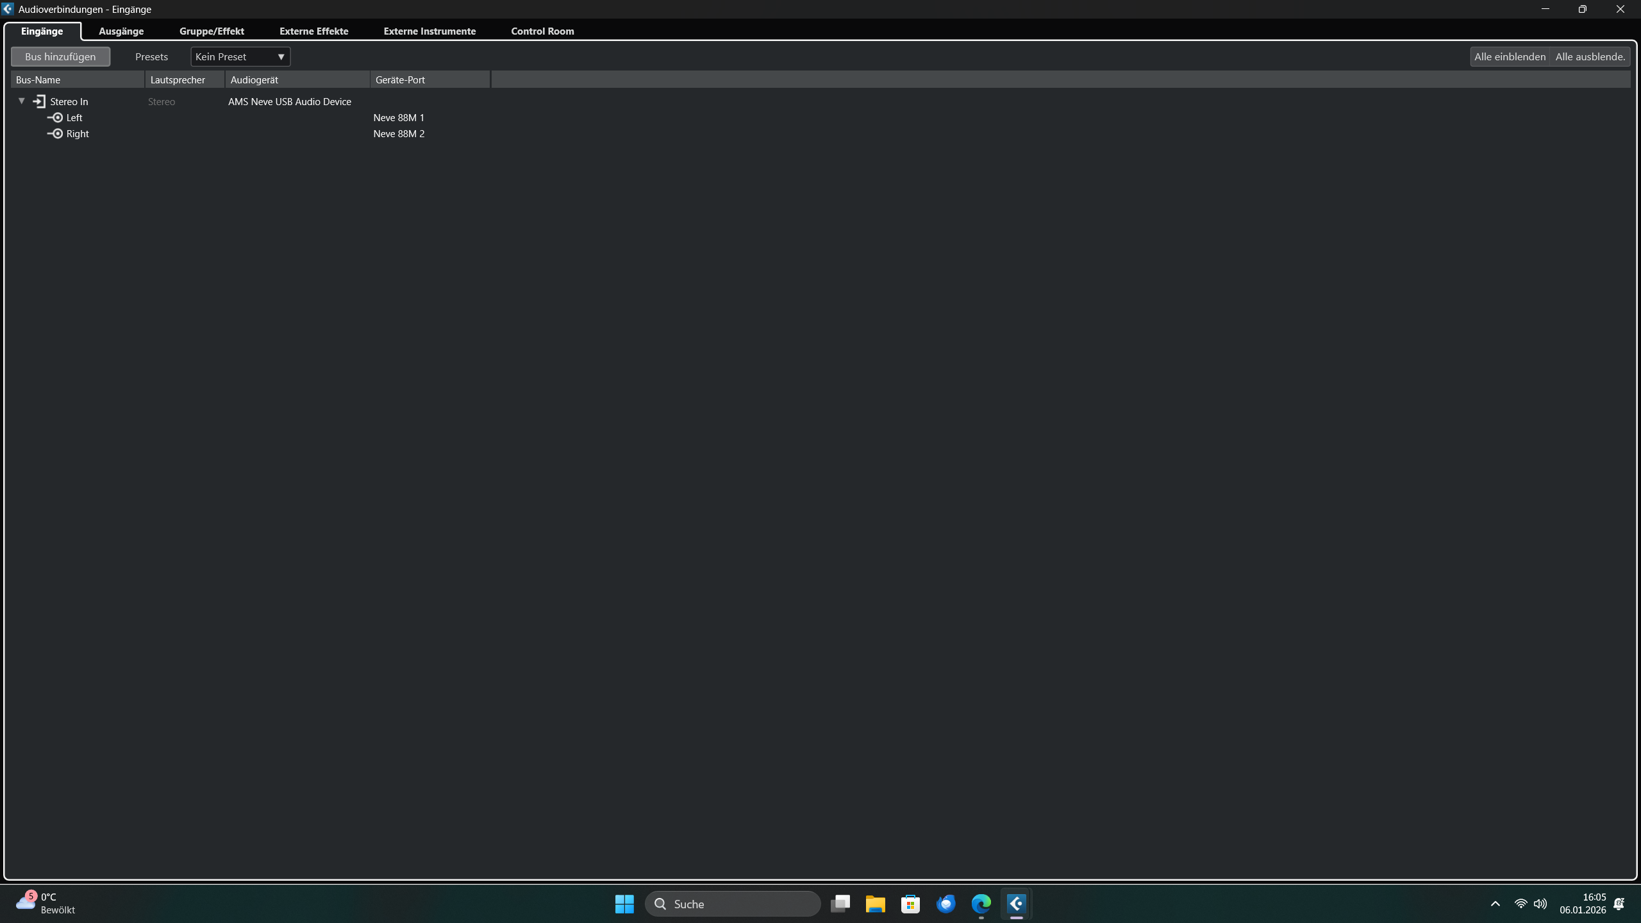
Task: Click the Cubase taskbar icon
Action: coord(1016,904)
